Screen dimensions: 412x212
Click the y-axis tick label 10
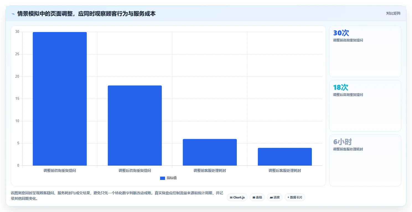click(17, 121)
